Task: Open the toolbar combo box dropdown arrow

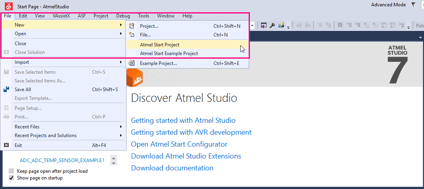Action: pos(253,25)
